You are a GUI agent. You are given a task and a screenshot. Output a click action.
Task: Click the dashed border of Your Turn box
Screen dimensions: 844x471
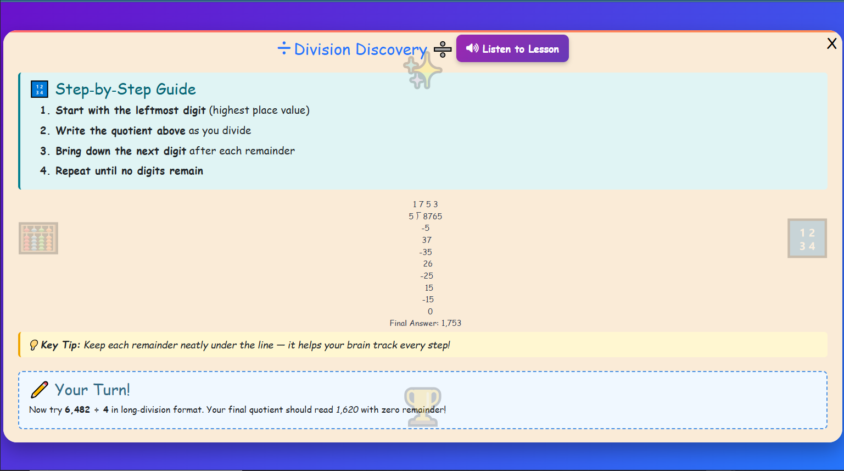[422, 372]
